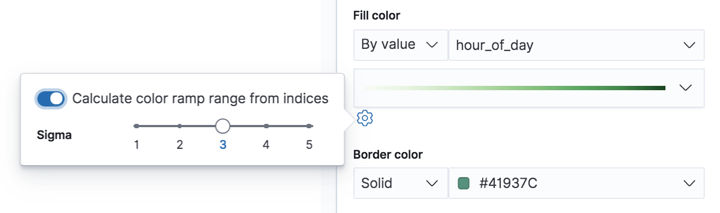Open the #41937C border color picker
Screen dimensions: 720x213
click(576, 183)
